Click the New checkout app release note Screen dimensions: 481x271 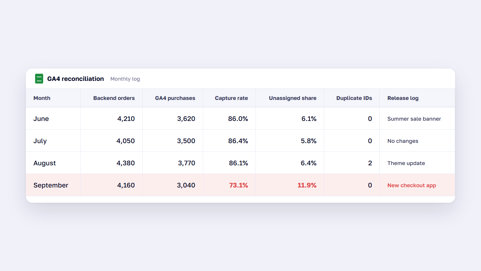(412, 185)
